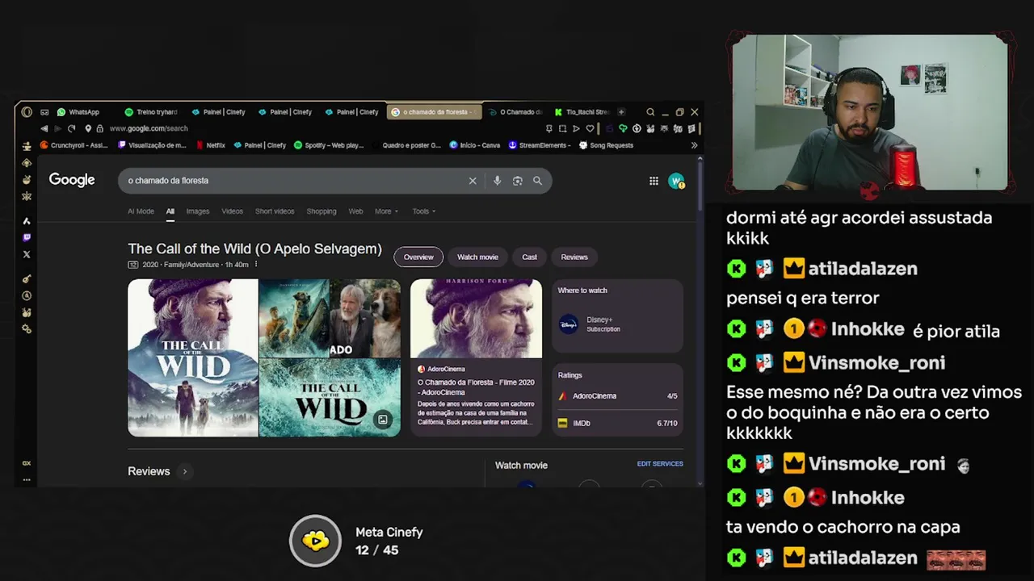Screen dimensions: 1034x581
Task: Reload the page with the refresh button
Action: [x=72, y=128]
